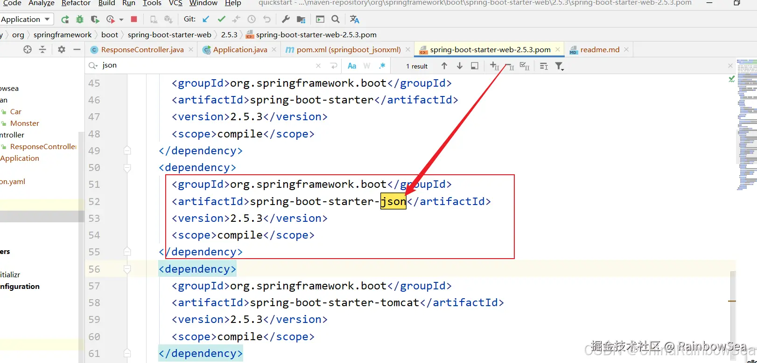757x363 pixels.
Task: Open project panel gear options
Action: coord(62,49)
